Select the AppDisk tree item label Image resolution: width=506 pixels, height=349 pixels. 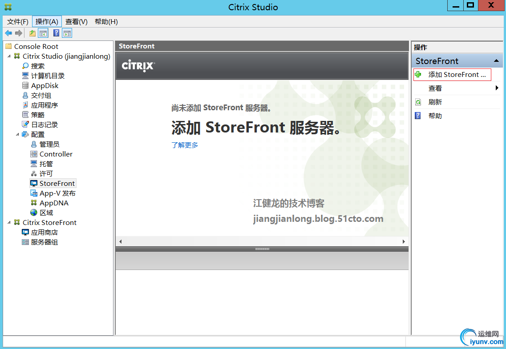tap(45, 85)
